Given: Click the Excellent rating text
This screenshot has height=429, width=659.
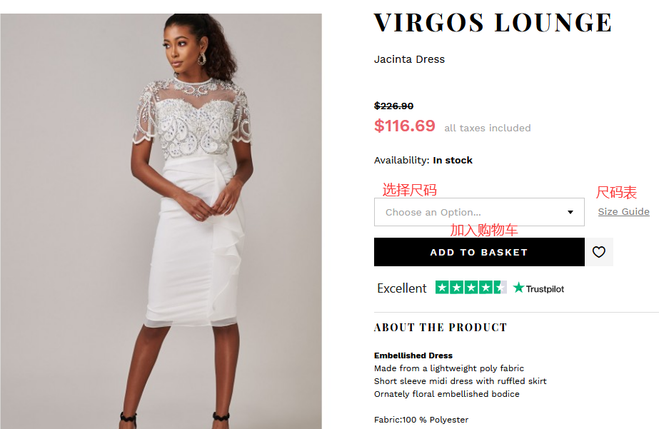Looking at the screenshot, I should 402,288.
